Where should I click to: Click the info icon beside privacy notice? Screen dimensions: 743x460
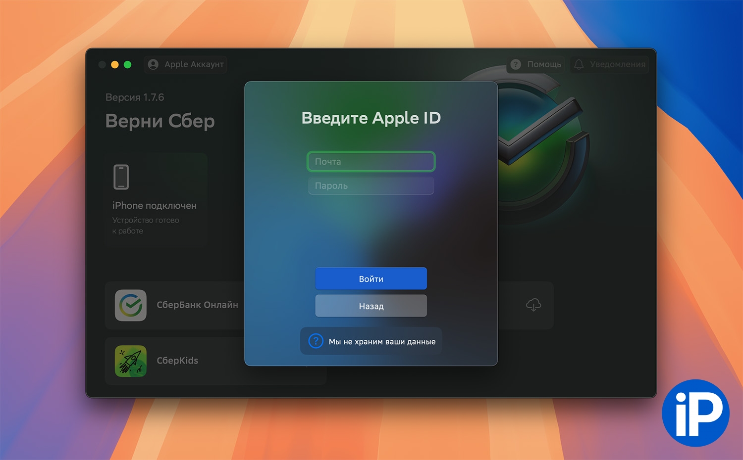coord(316,341)
